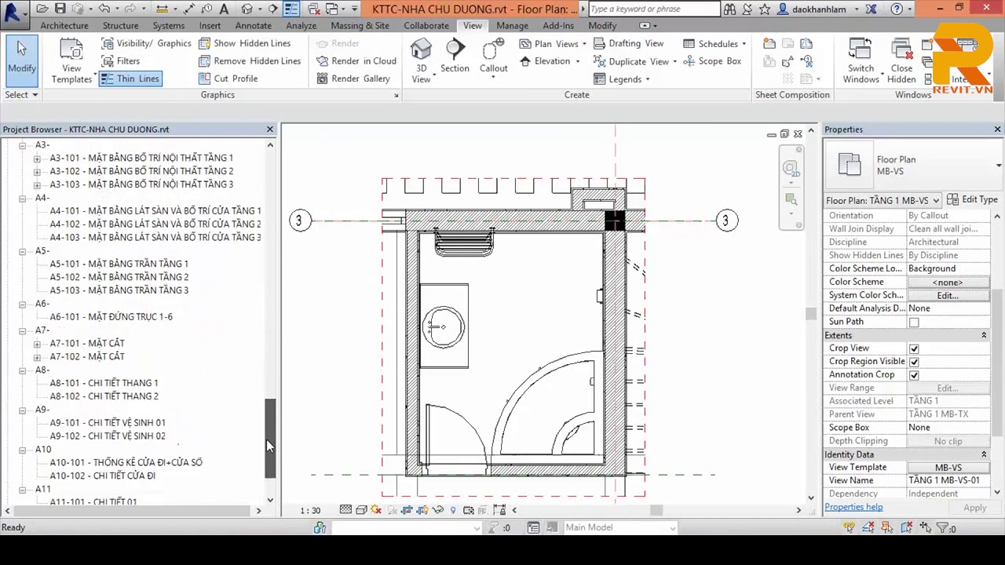
Task: Toggle the Sun Path checkbox
Action: 914,323
